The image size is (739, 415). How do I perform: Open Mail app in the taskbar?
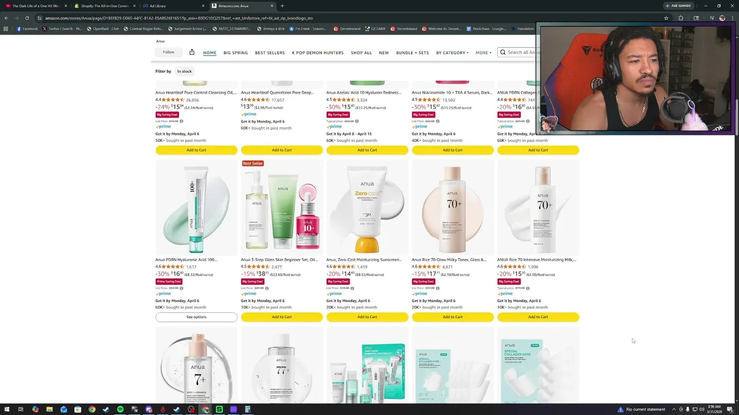64,409
